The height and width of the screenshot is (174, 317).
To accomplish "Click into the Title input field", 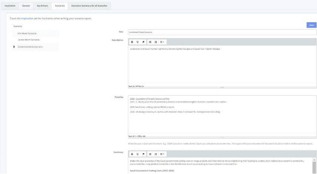I will coord(222,32).
